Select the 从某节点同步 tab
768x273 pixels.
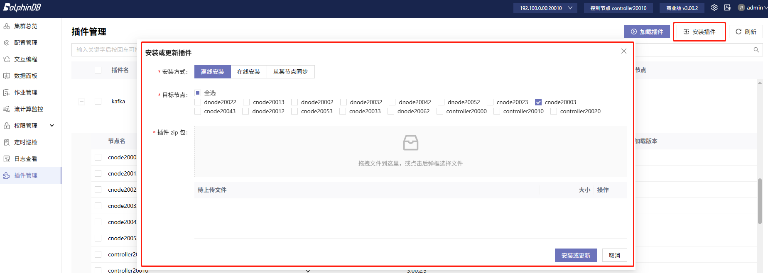point(290,72)
